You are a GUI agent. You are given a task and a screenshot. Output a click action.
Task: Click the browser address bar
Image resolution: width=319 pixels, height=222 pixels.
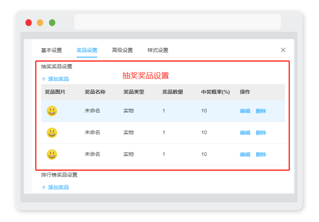[x=177, y=22]
